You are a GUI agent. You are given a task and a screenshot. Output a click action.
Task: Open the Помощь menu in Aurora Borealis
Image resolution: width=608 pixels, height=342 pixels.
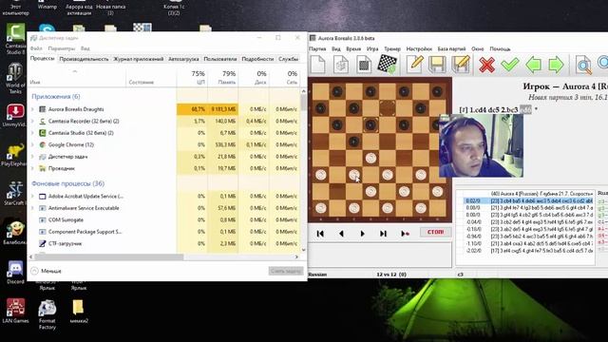pyautogui.click(x=500, y=48)
